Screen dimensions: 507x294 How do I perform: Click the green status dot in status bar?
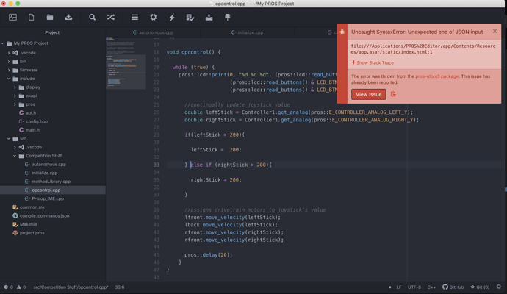click(389, 287)
